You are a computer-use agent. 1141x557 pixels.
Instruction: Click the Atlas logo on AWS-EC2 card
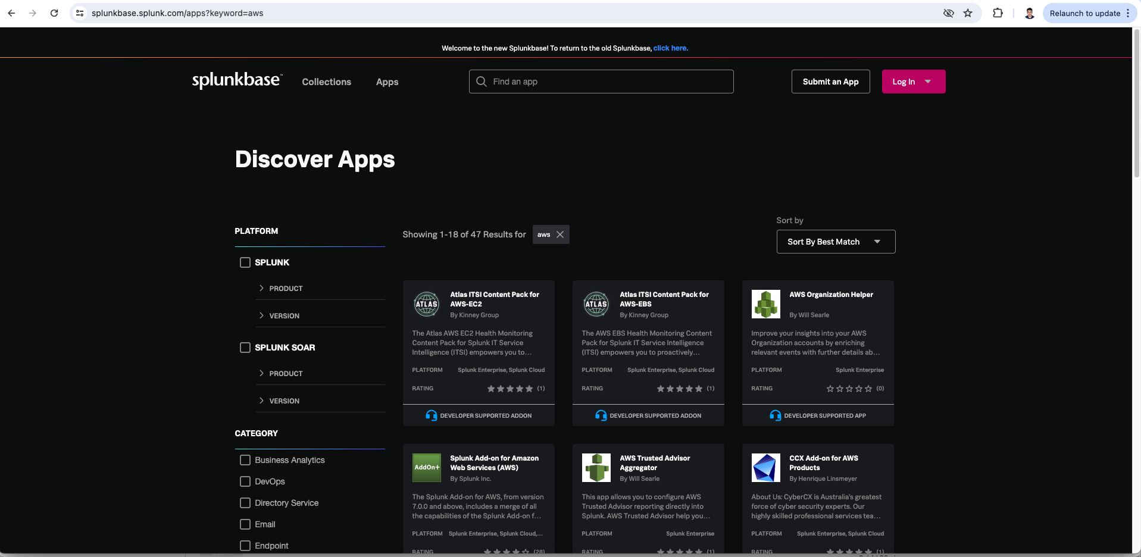[427, 304]
